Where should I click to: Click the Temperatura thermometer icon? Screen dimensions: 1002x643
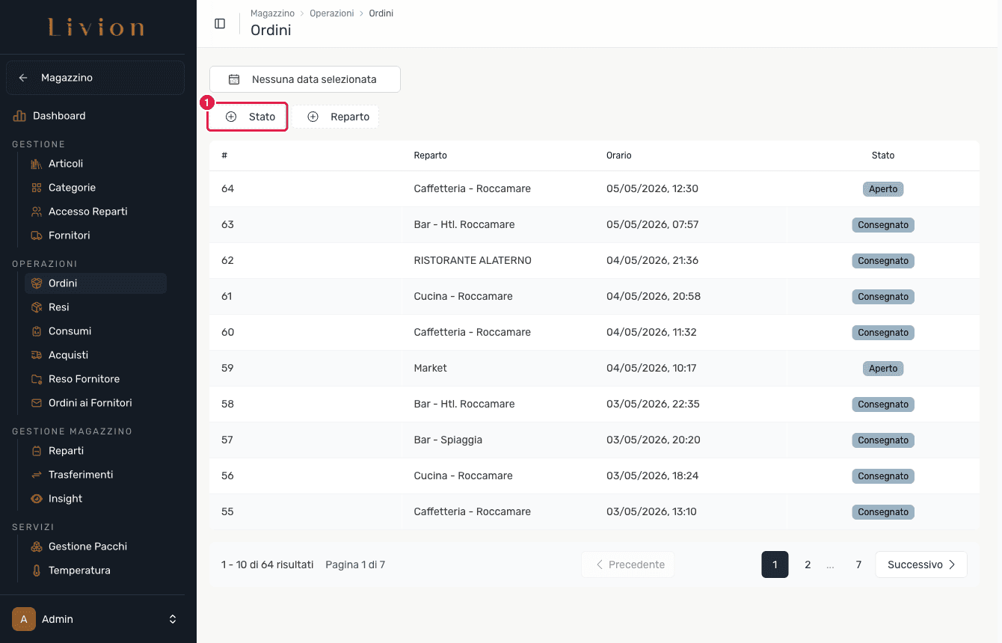pyautogui.click(x=36, y=570)
